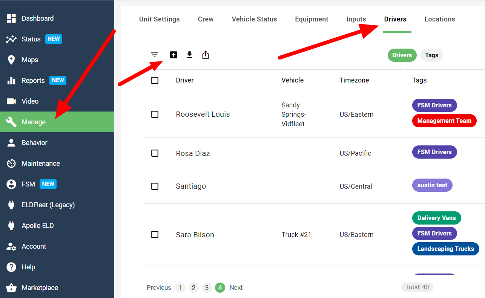Open the driver Roosevelt Louis
The image size is (485, 298).
click(x=203, y=114)
